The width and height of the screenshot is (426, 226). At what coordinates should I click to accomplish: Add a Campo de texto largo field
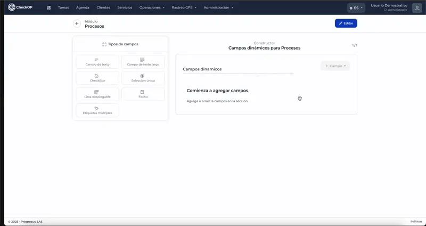[143, 62]
